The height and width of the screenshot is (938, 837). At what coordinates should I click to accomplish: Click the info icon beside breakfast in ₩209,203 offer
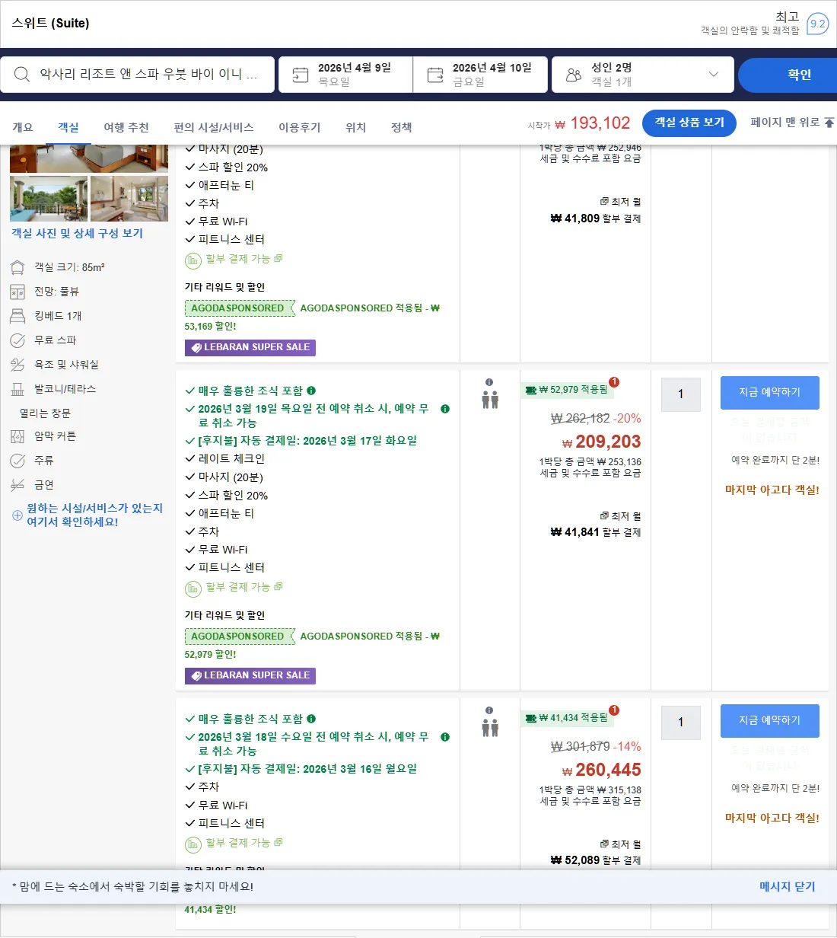(x=311, y=391)
